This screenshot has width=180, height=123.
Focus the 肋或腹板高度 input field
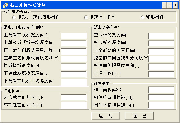[73, 67]
